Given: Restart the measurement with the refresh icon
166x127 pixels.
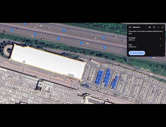Looking at the screenshot, I should coord(154,27).
